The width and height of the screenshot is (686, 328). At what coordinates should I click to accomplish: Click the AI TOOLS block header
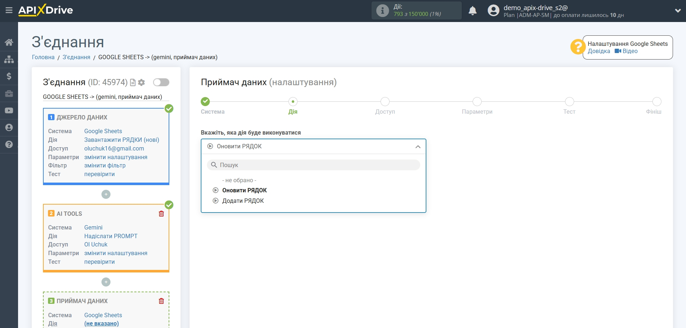pos(69,214)
